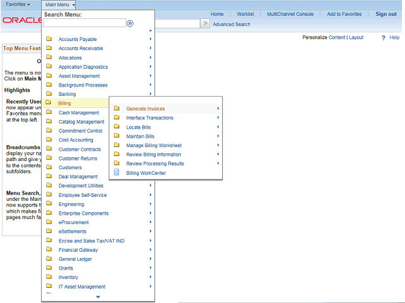This screenshot has height=303, width=405.
Task: Choose Review Billing Information from submenu
Action: click(153, 154)
